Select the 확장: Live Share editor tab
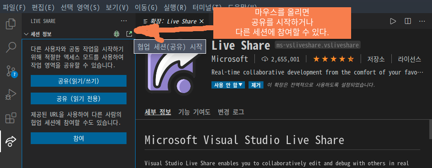The image size is (432, 168). tap(173, 22)
